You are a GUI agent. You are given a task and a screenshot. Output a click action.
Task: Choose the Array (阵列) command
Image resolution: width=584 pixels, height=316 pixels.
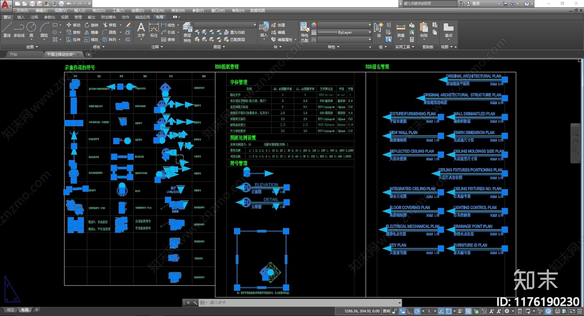[109, 40]
